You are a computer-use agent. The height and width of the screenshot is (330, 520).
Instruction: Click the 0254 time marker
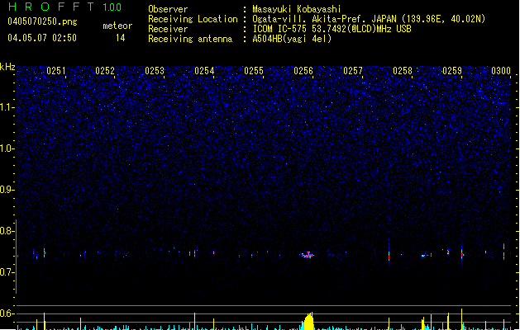coord(204,71)
